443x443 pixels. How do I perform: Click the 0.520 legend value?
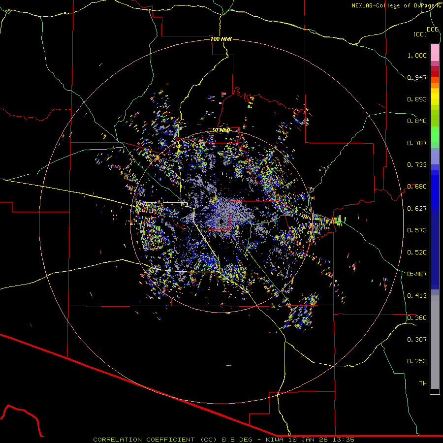417,253
